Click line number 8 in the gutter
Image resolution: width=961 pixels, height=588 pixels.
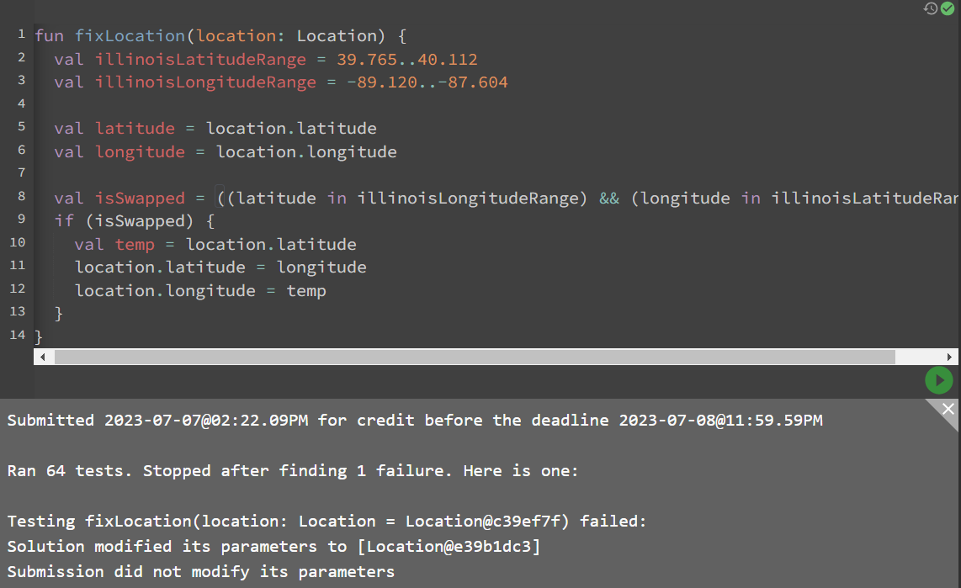[x=21, y=197]
